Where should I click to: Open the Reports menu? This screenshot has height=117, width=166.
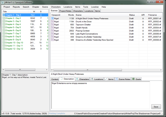click(16, 7)
